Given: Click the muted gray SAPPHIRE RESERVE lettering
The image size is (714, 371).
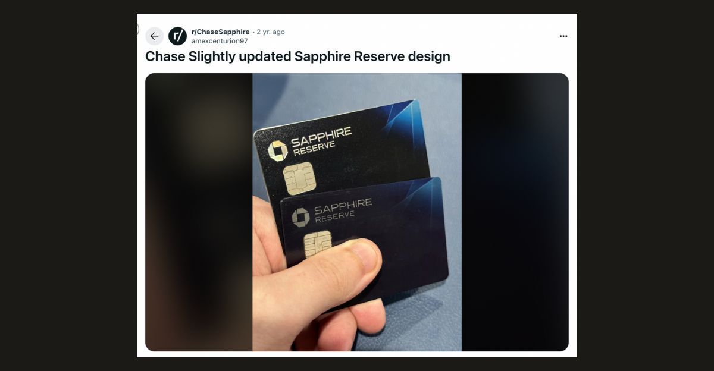Looking at the screenshot, I should (x=343, y=210).
